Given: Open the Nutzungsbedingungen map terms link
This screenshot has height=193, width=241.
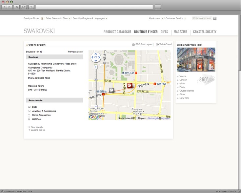Looking at the screenshot, I should click(159, 118).
